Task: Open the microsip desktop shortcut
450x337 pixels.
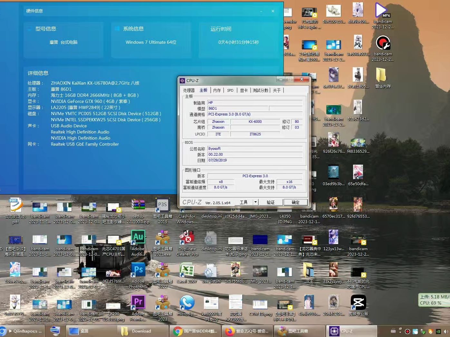Action: (187, 305)
